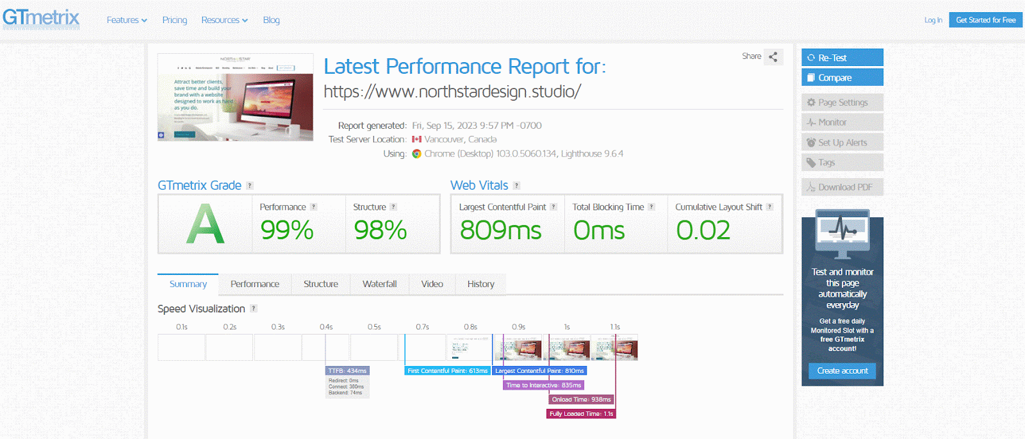The image size is (1025, 439).
Task: Open the Pricing page
Action: point(175,20)
